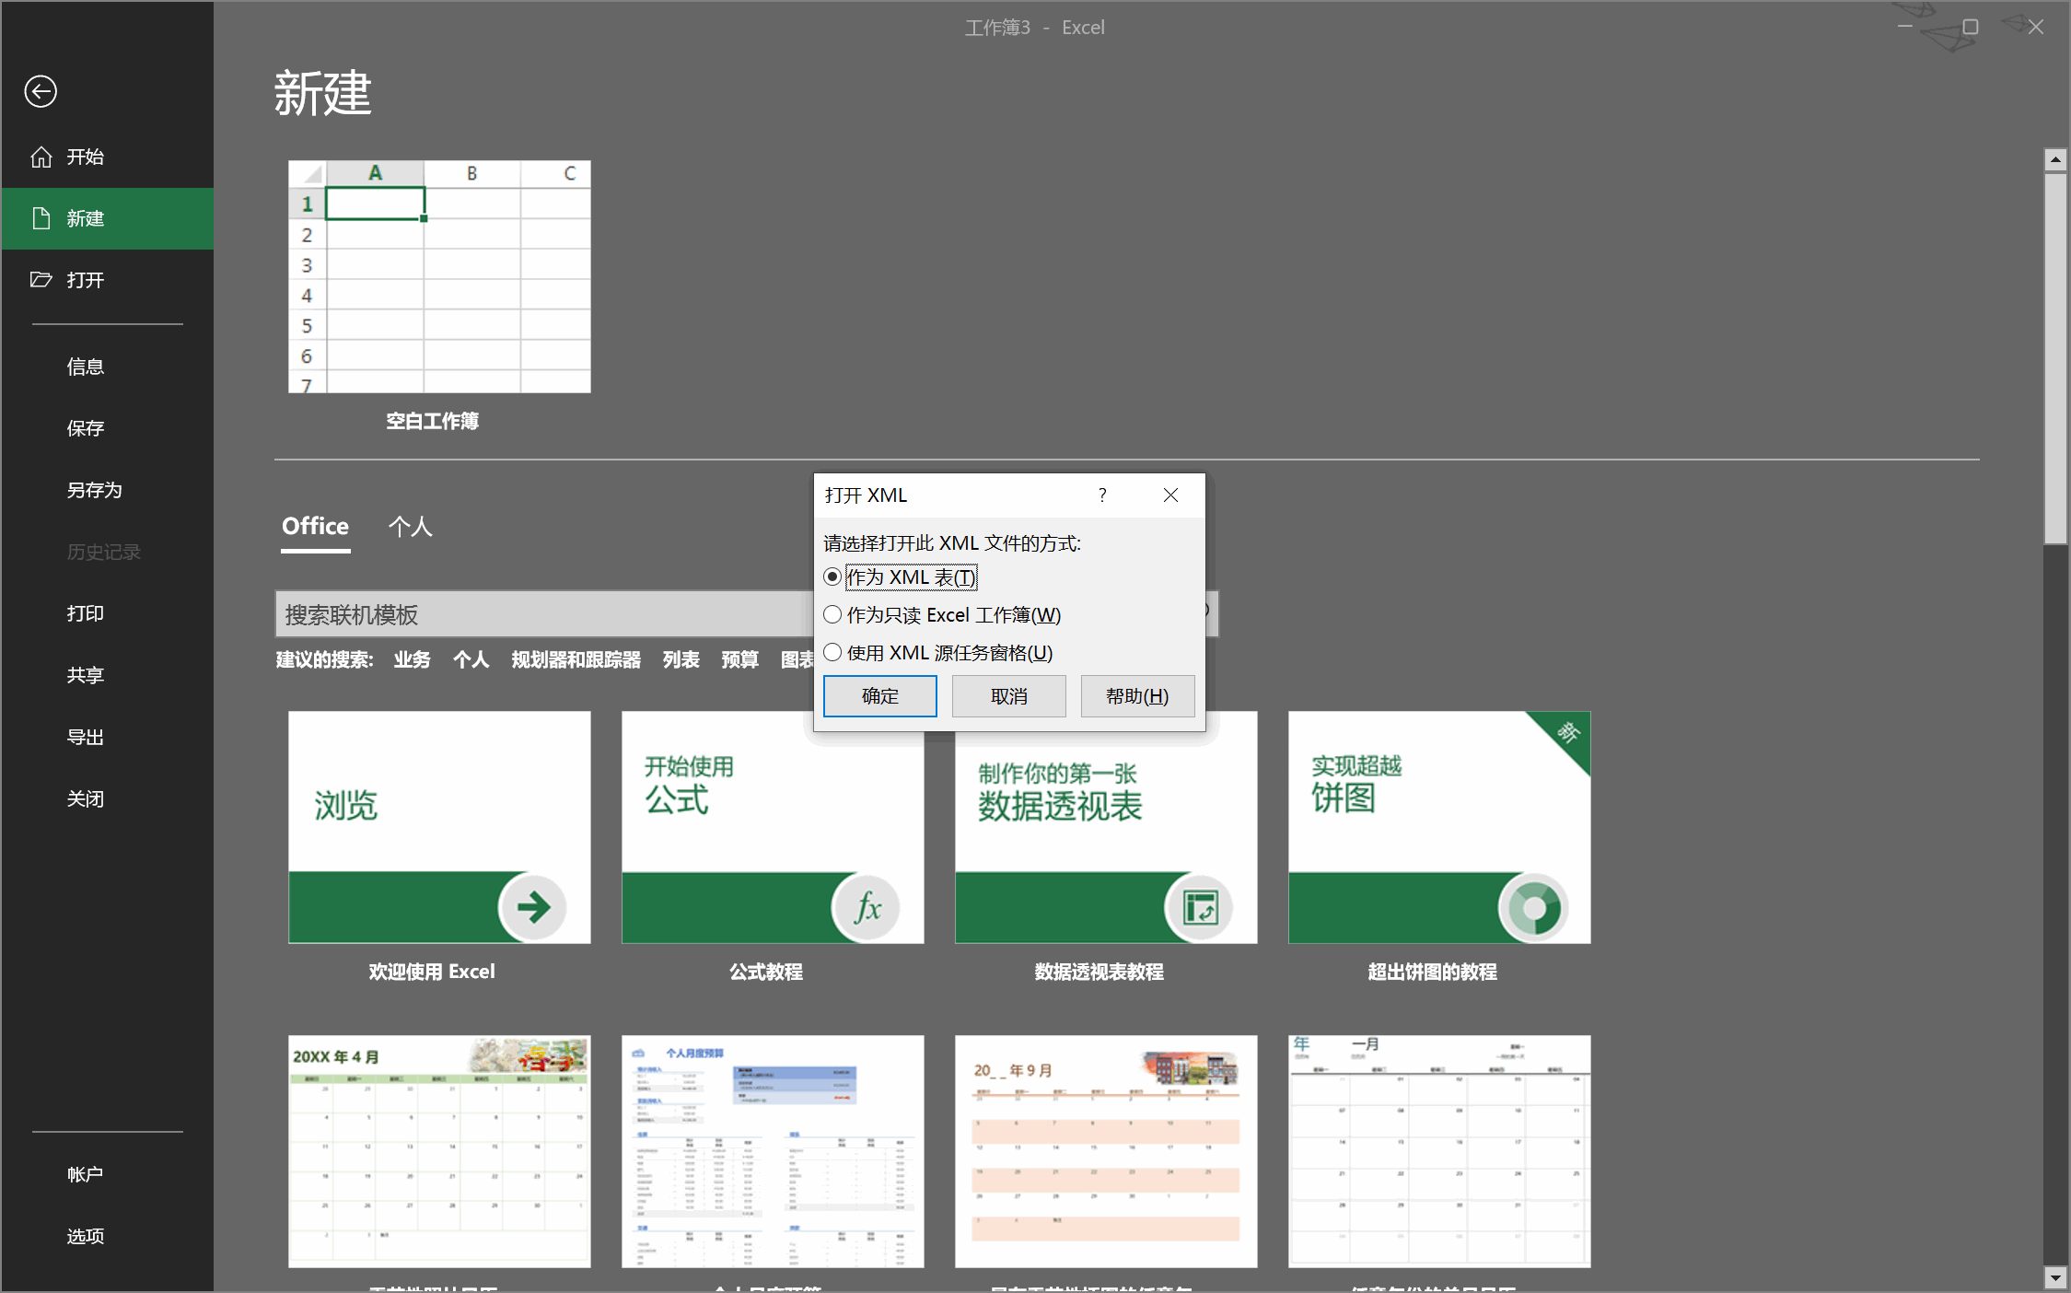Switch to the Office templates tab
The image size is (2071, 1293).
pyautogui.click(x=315, y=527)
